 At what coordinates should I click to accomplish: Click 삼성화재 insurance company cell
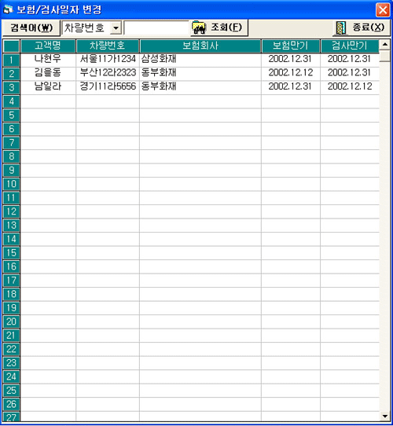pos(200,59)
